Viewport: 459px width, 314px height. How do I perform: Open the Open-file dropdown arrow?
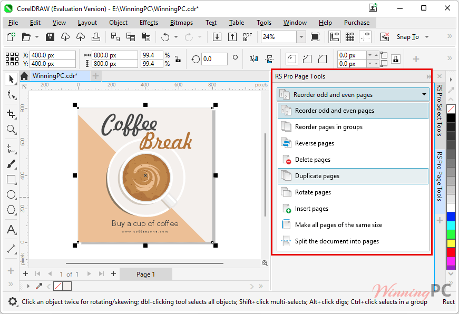[x=36, y=37]
